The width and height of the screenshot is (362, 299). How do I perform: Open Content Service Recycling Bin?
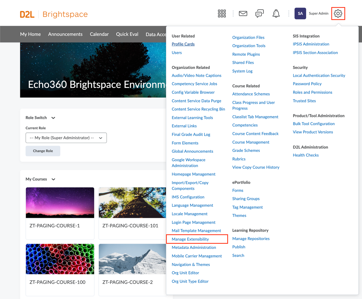coord(198,109)
